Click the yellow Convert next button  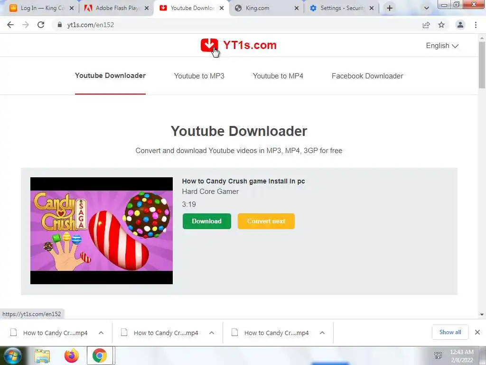pos(266,221)
